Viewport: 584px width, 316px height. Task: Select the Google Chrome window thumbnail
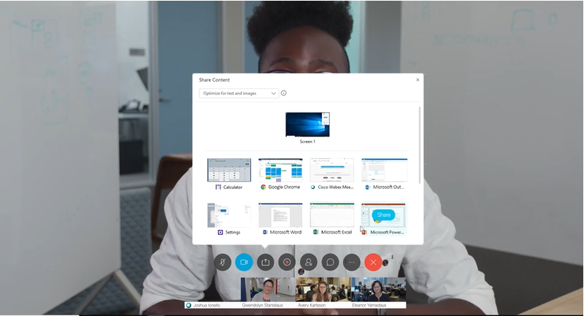pyautogui.click(x=280, y=170)
